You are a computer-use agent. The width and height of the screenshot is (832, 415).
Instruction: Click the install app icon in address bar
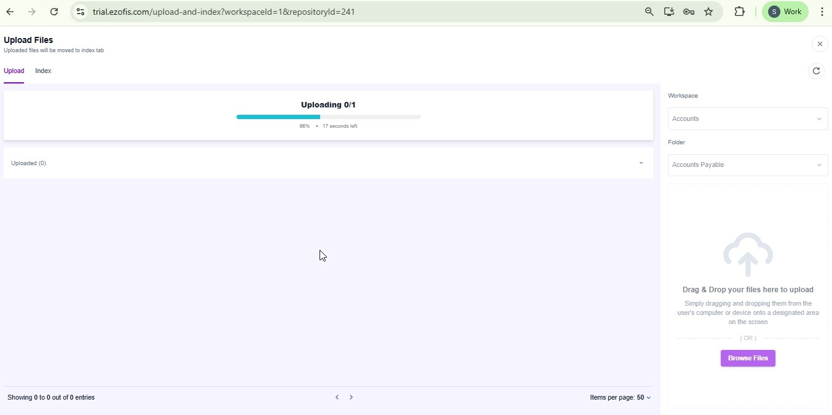669,12
